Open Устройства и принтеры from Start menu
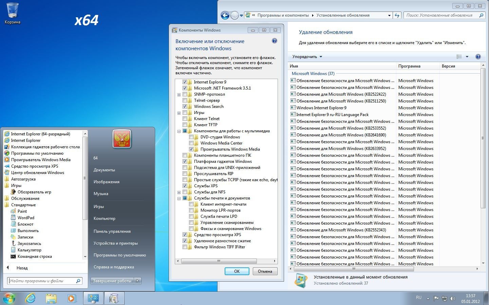 tap(116, 243)
